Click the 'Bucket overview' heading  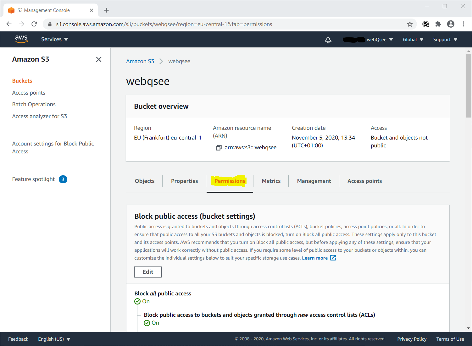[x=161, y=106]
